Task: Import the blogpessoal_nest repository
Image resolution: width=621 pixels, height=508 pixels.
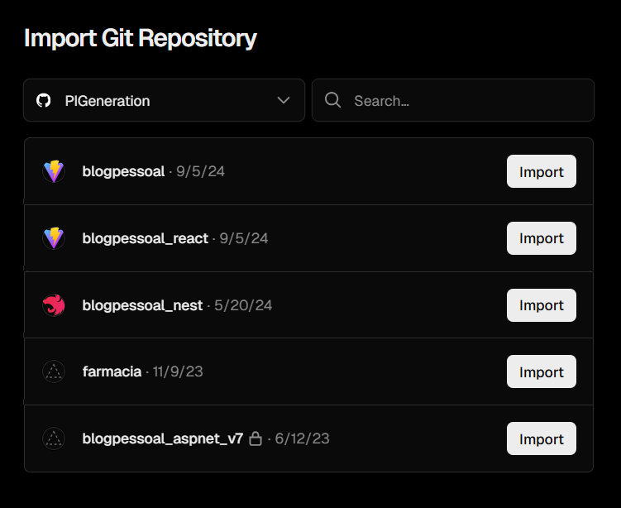Action: 541,305
